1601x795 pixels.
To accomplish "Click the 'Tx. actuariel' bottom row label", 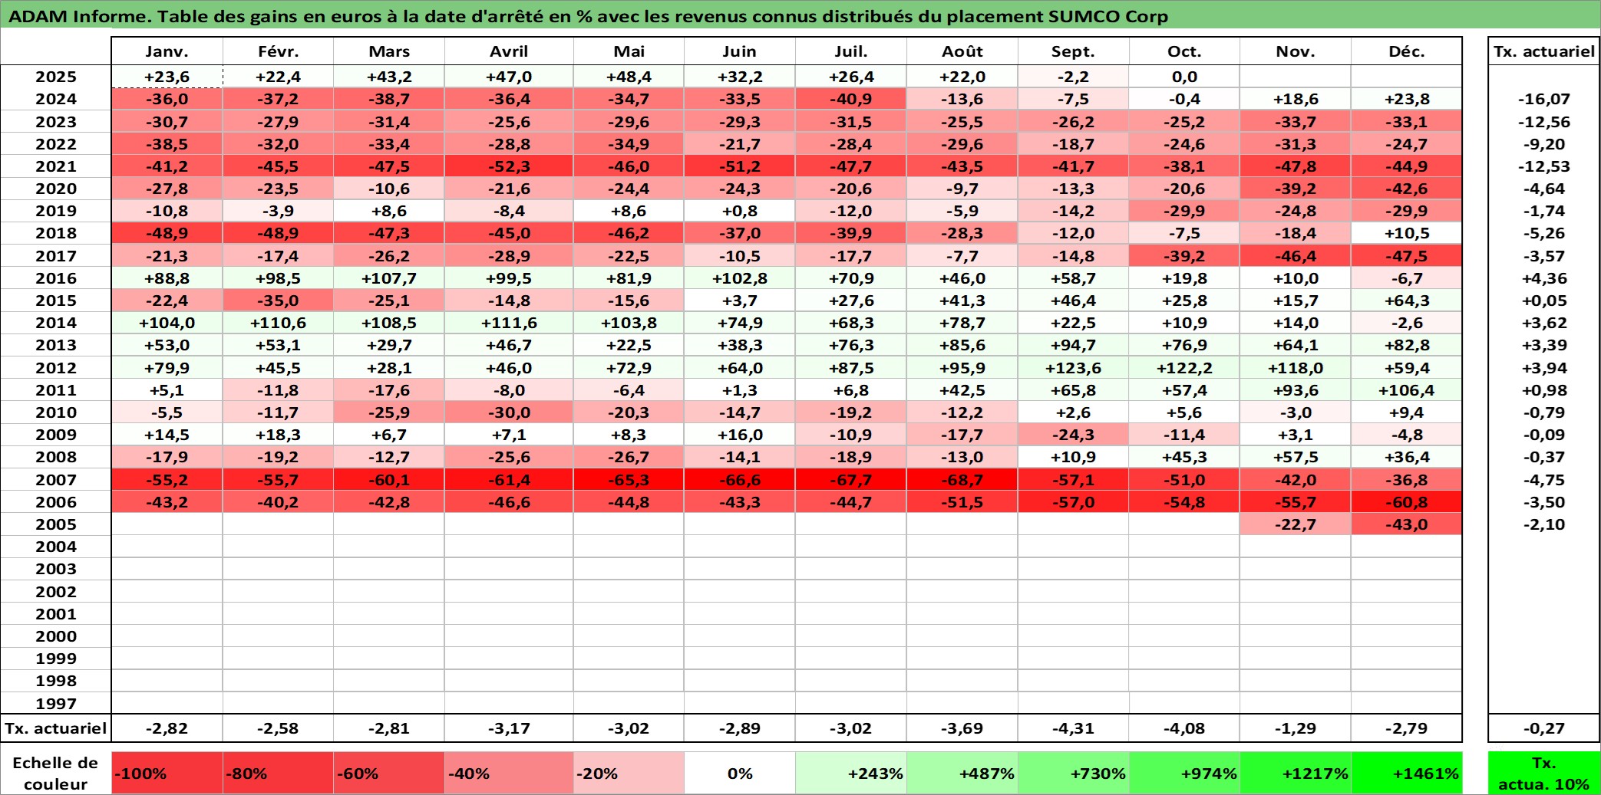I will pyautogui.click(x=56, y=728).
